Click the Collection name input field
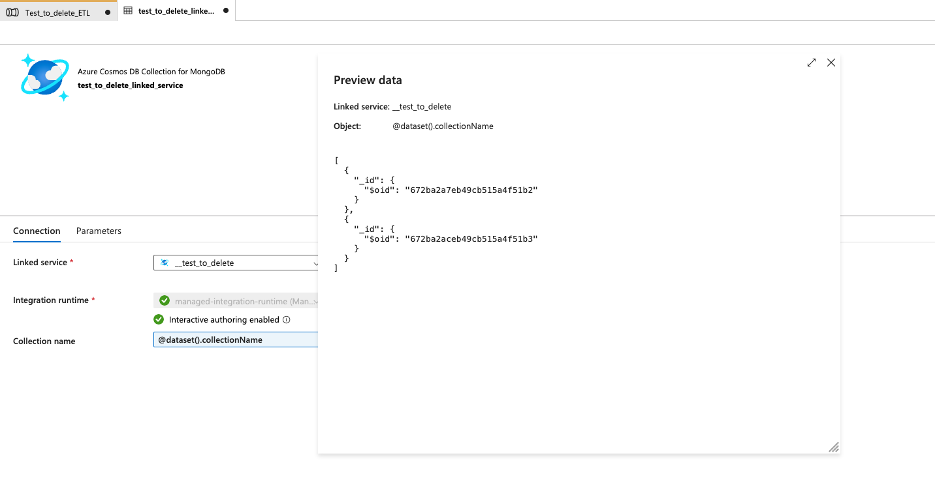 236,340
